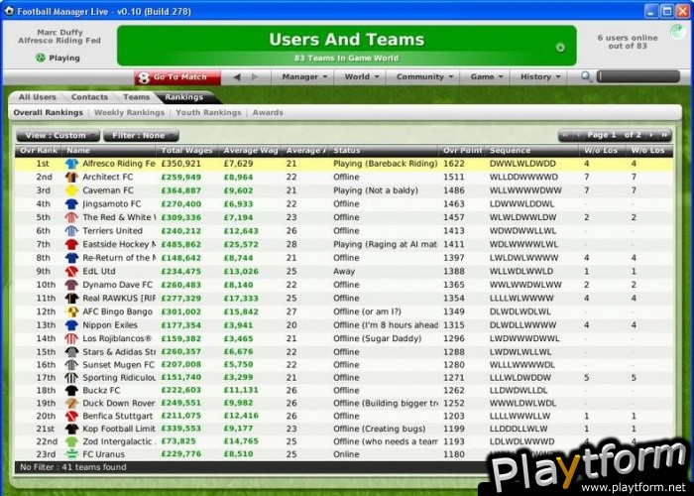
Task: Switch to the Contacts tab
Action: coord(89,97)
